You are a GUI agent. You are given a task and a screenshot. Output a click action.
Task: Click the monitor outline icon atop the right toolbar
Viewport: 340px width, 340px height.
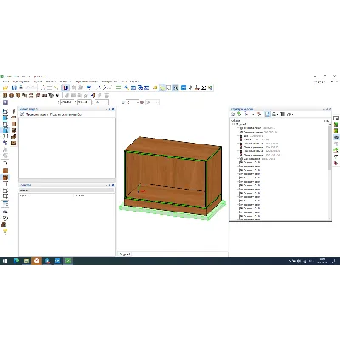[337, 118]
